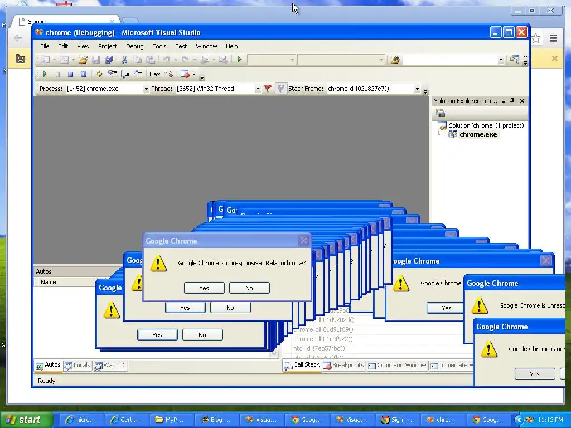
Task: Click the Cut scissors icon
Action: (124, 60)
